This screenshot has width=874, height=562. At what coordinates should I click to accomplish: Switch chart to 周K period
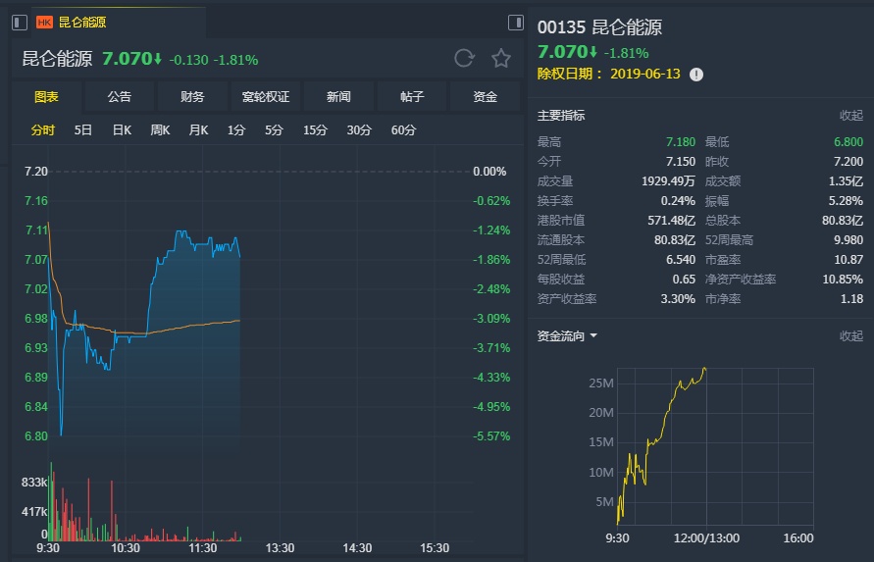point(160,130)
